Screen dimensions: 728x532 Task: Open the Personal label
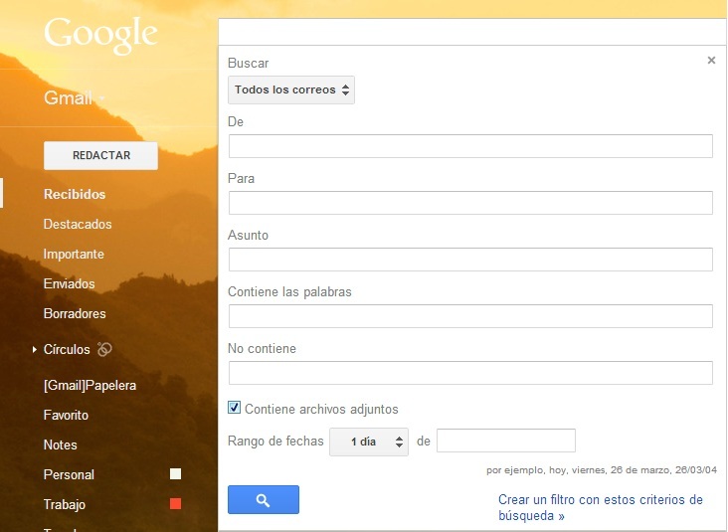pyautogui.click(x=69, y=474)
